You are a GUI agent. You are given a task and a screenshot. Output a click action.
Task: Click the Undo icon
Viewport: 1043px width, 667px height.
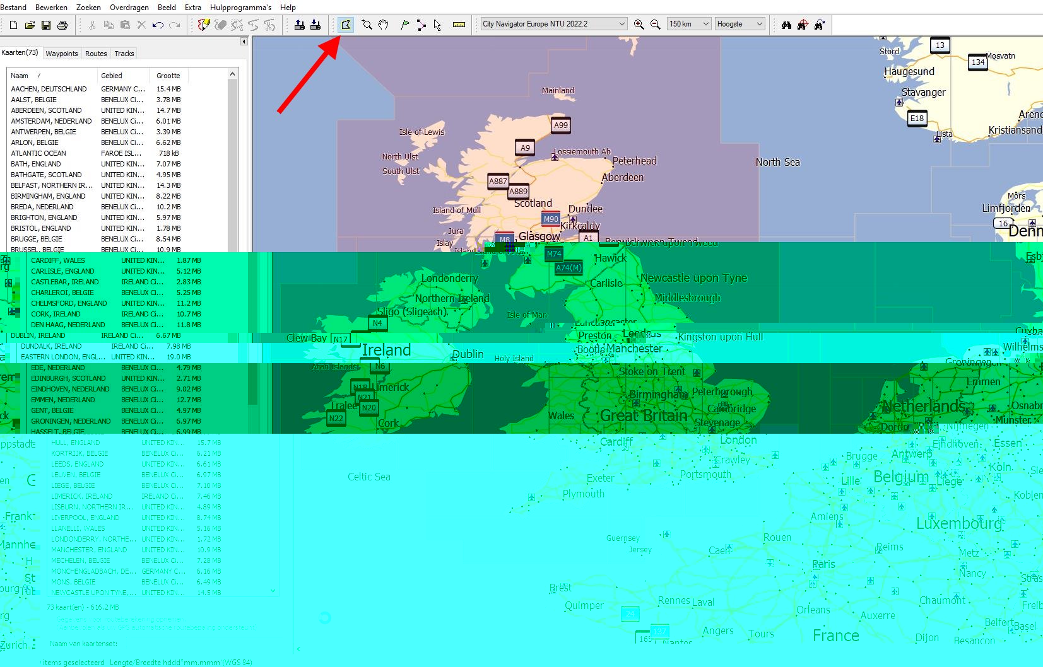[159, 24]
